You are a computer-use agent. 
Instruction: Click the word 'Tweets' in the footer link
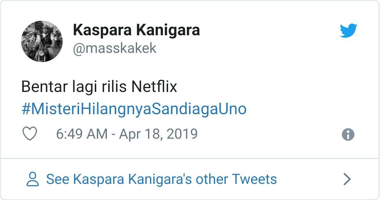point(254,179)
